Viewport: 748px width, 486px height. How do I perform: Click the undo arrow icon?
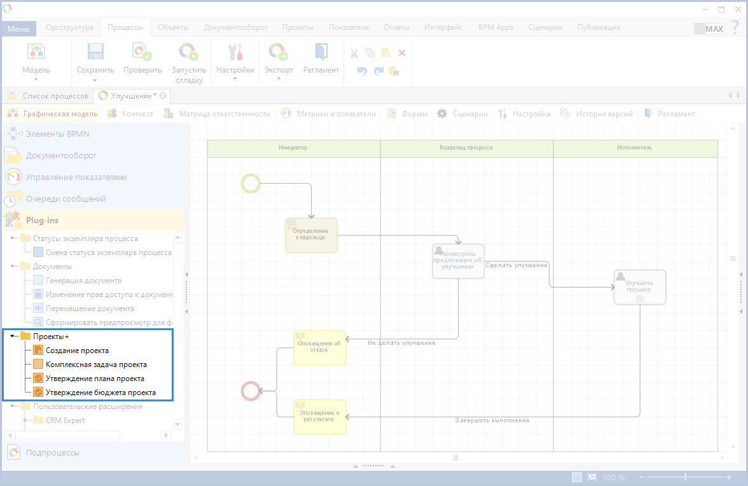(x=362, y=71)
